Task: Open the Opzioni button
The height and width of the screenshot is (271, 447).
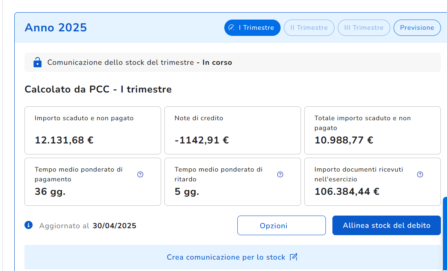Action: coord(281,225)
